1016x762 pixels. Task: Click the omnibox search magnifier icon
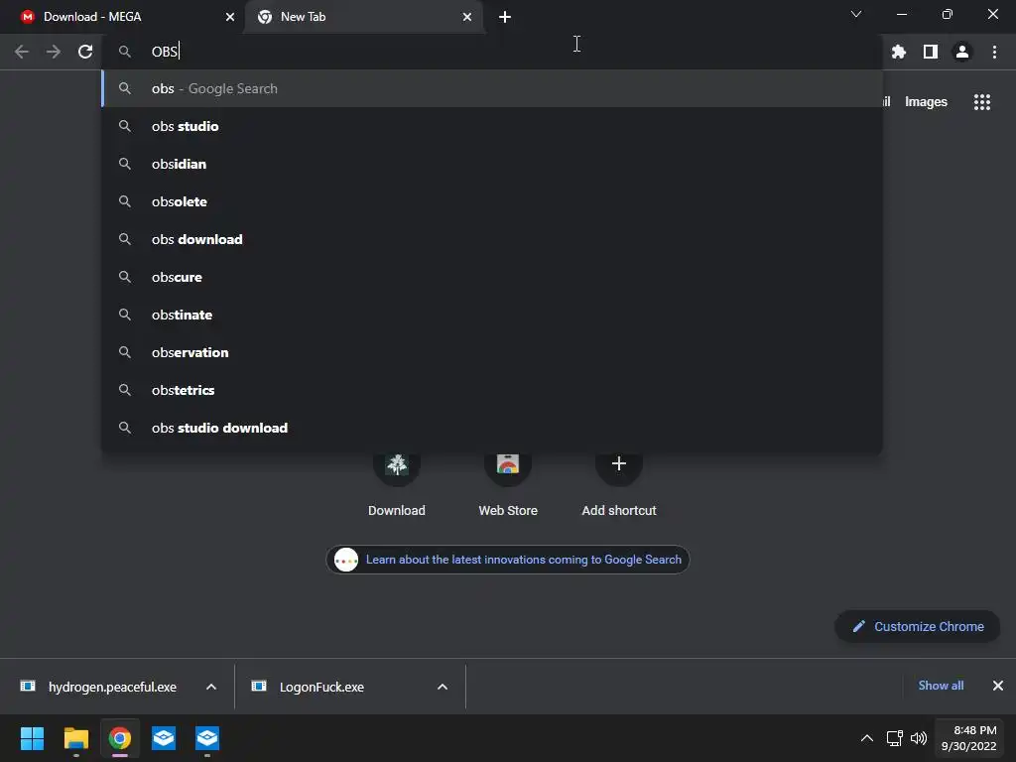click(125, 52)
